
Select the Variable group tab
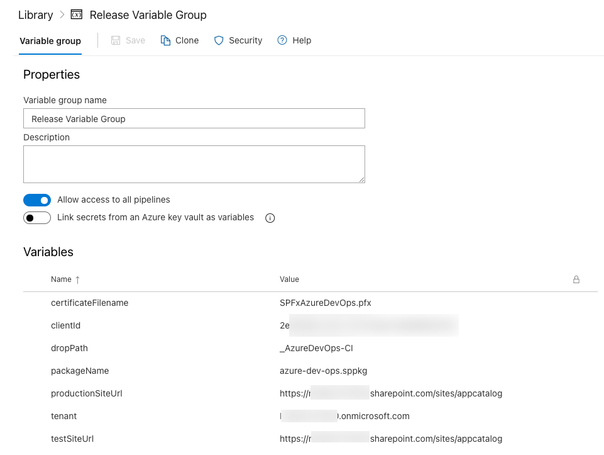pos(50,41)
